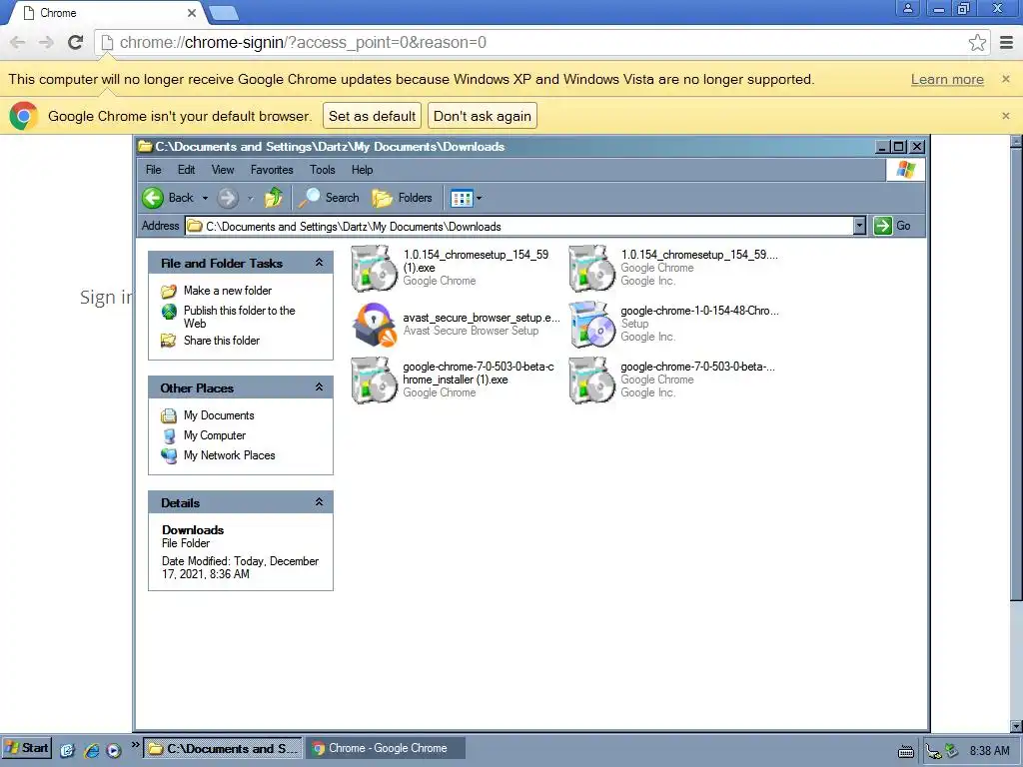
Task: Open the File menu
Action: tap(153, 170)
